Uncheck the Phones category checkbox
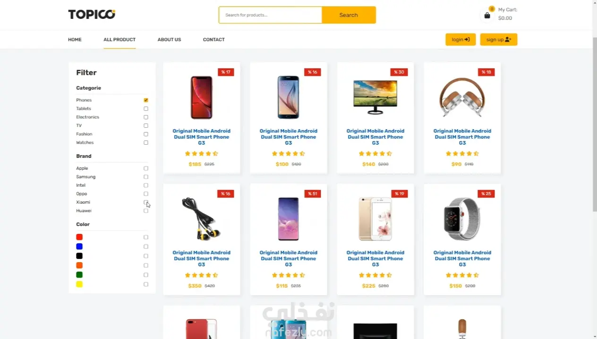The image size is (597, 339). [x=146, y=100]
